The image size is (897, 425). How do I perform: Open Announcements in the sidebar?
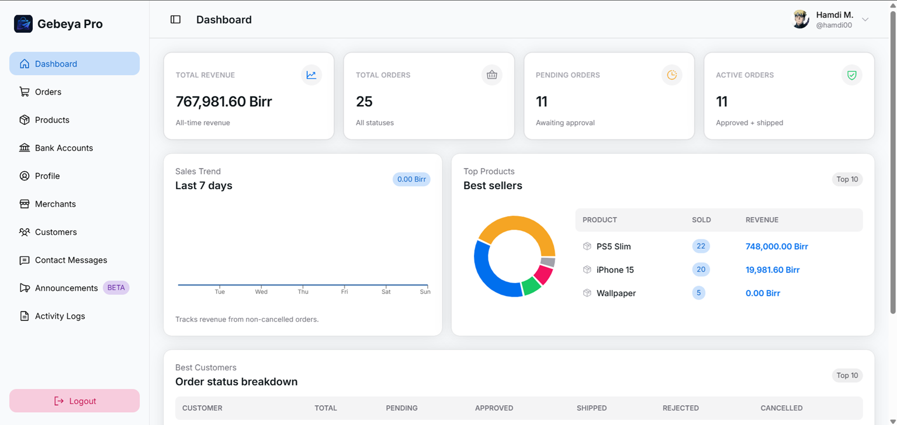(66, 288)
